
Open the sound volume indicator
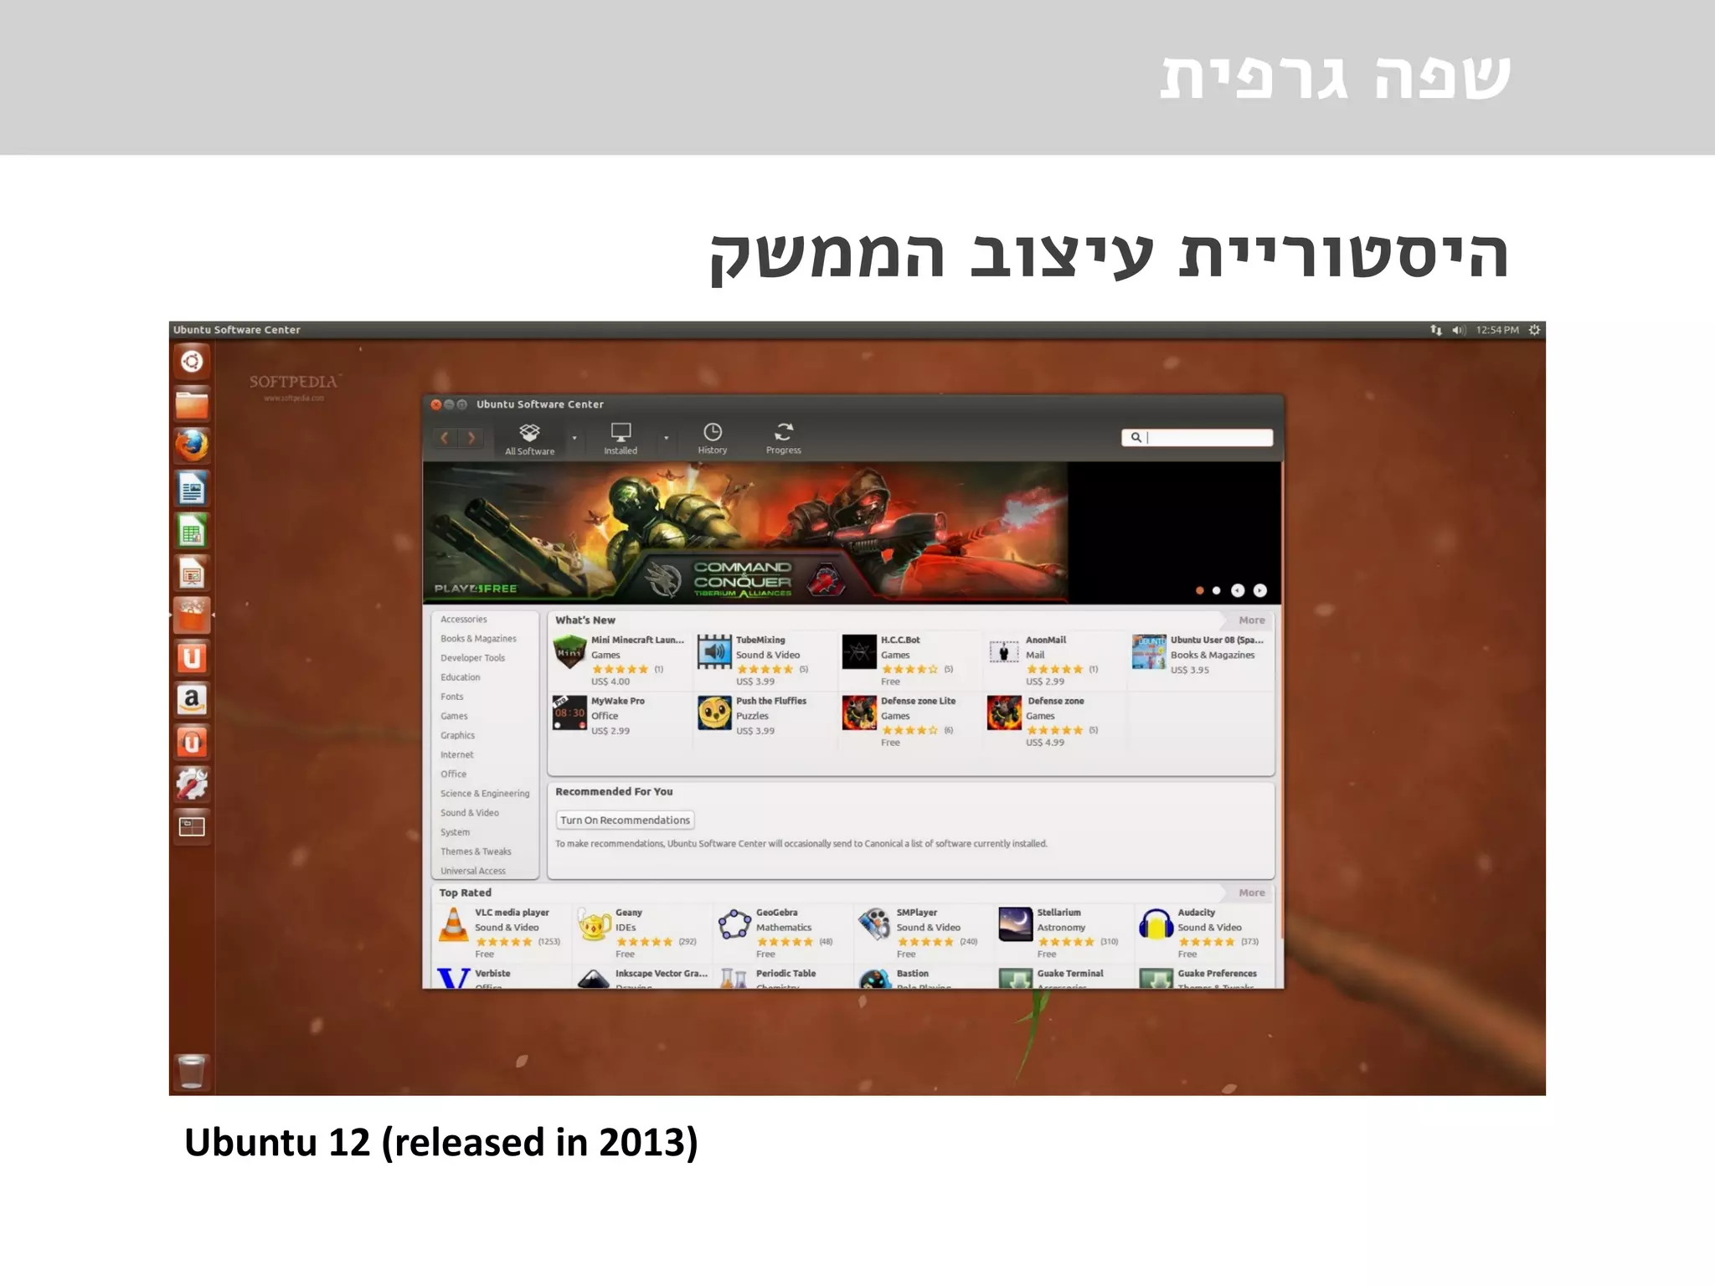[1459, 330]
